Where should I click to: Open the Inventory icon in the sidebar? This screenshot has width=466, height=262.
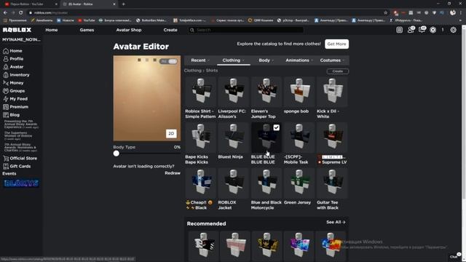point(6,75)
